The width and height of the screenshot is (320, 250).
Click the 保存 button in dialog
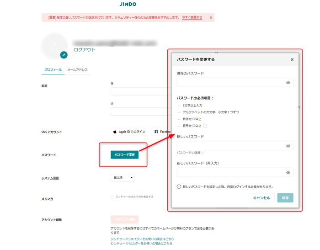(x=285, y=198)
